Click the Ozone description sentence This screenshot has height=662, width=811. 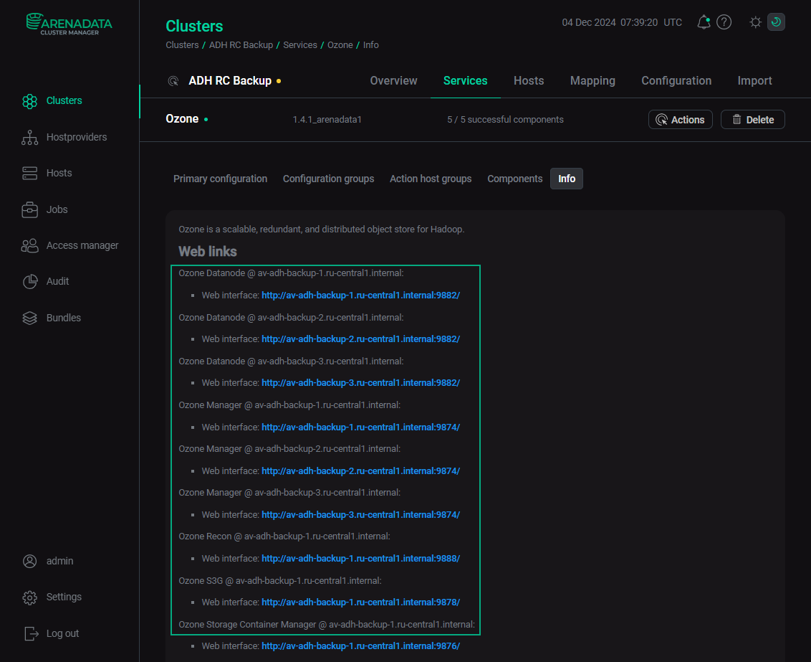(321, 230)
